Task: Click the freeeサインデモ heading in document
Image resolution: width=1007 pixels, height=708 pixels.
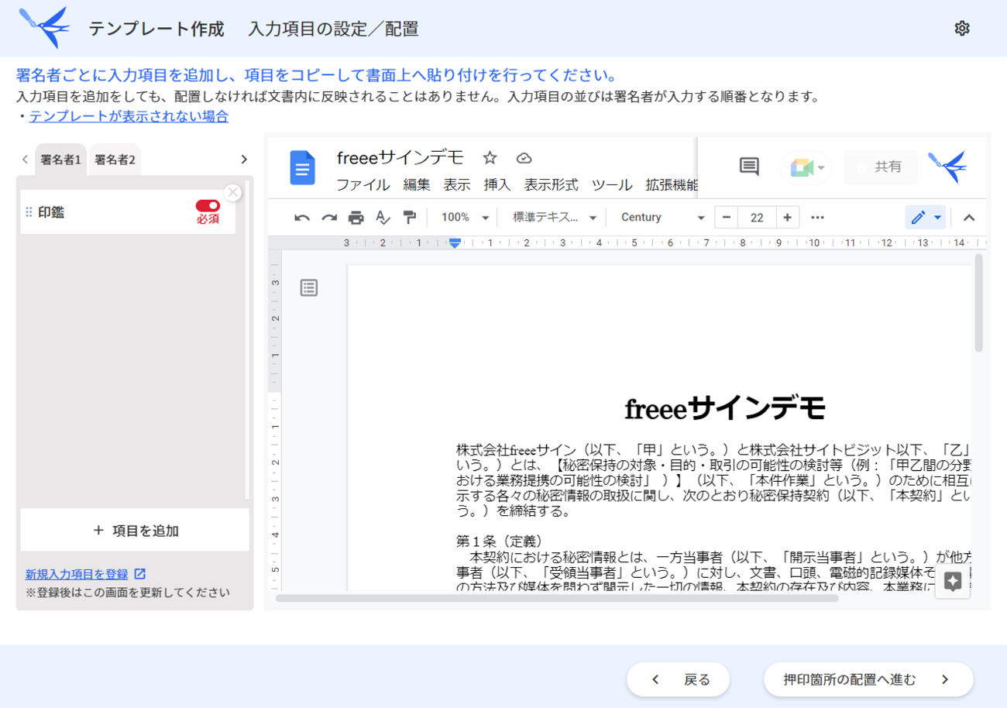Action: click(725, 408)
